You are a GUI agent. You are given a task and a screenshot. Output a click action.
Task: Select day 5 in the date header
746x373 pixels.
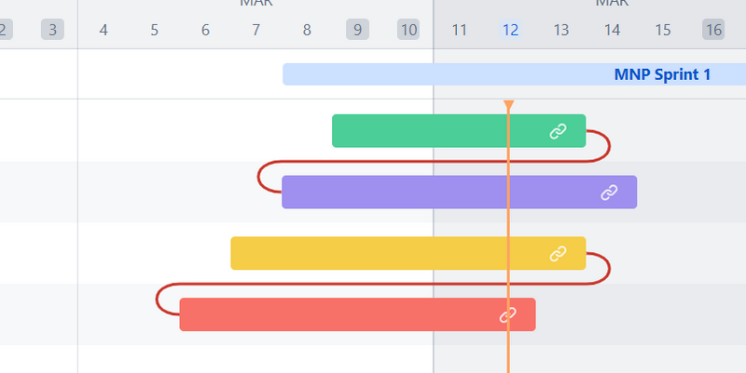154,30
